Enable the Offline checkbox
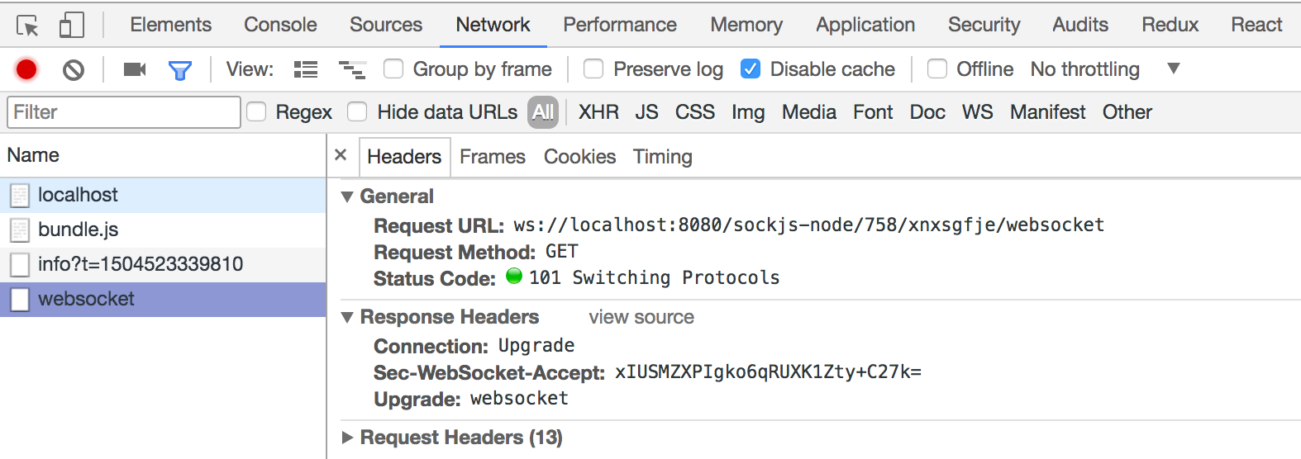This screenshot has width=1301, height=459. click(x=937, y=69)
